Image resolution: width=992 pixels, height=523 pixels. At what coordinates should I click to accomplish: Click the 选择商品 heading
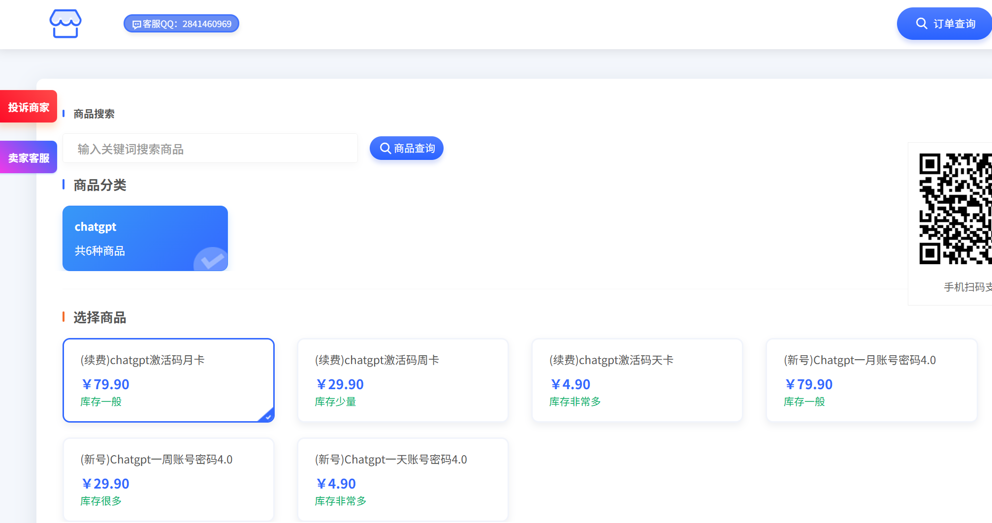click(x=100, y=317)
